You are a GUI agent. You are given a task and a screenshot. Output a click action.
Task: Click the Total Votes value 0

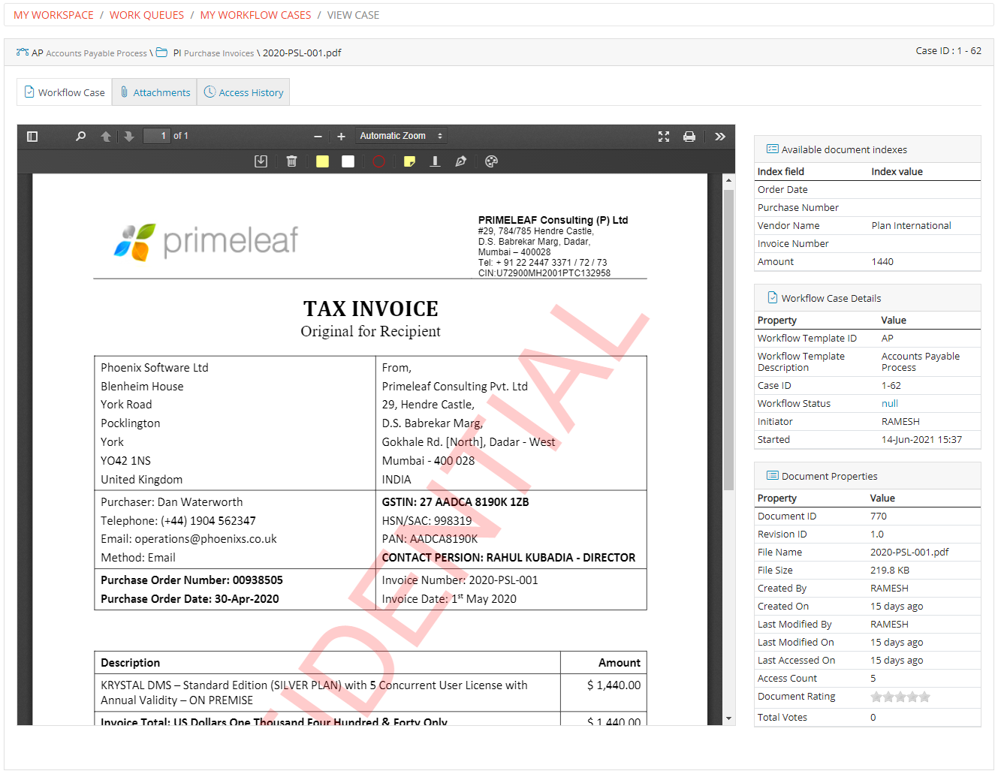point(873,718)
